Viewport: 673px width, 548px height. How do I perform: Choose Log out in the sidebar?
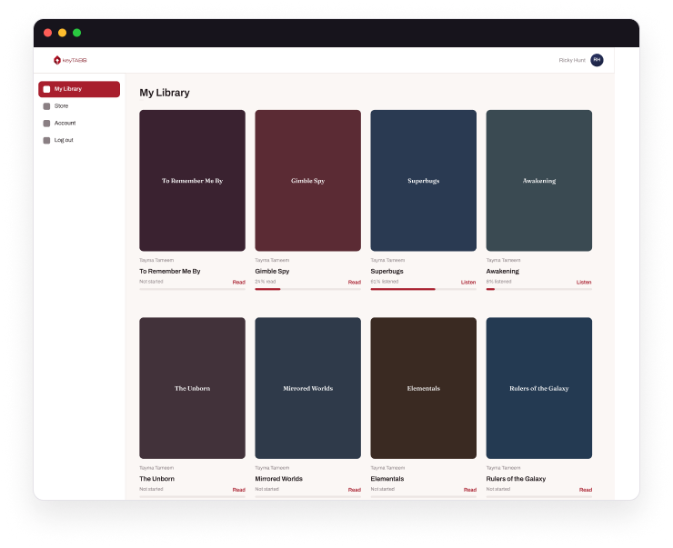click(x=79, y=140)
